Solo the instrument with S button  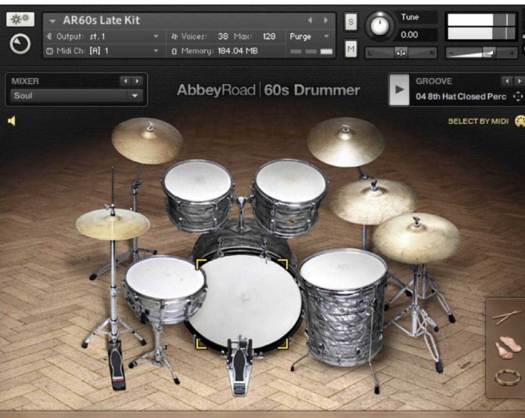click(351, 22)
